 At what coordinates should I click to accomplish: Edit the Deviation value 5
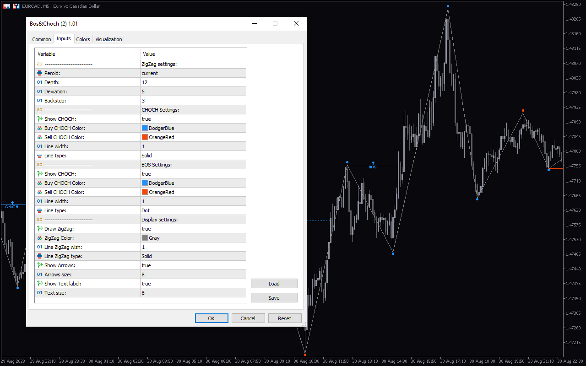(x=193, y=91)
